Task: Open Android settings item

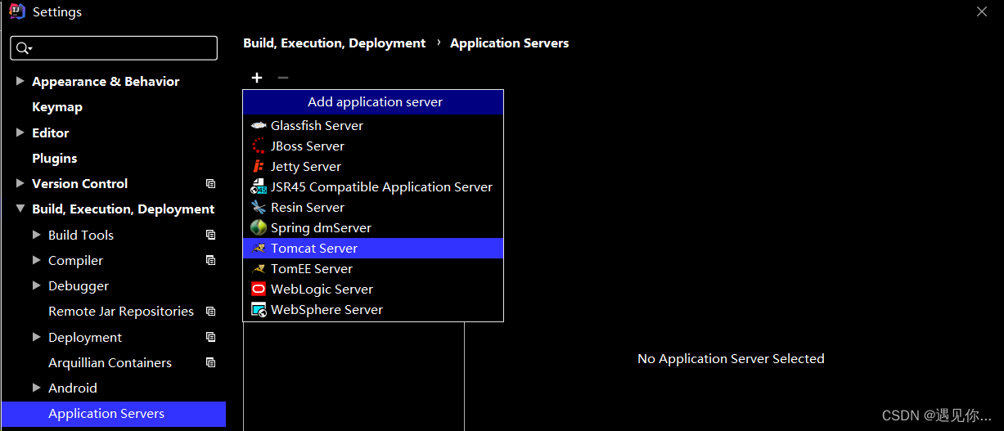Action: pos(73,388)
